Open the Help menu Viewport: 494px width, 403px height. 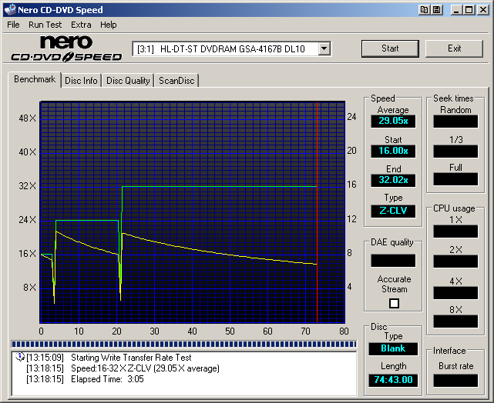pos(109,25)
